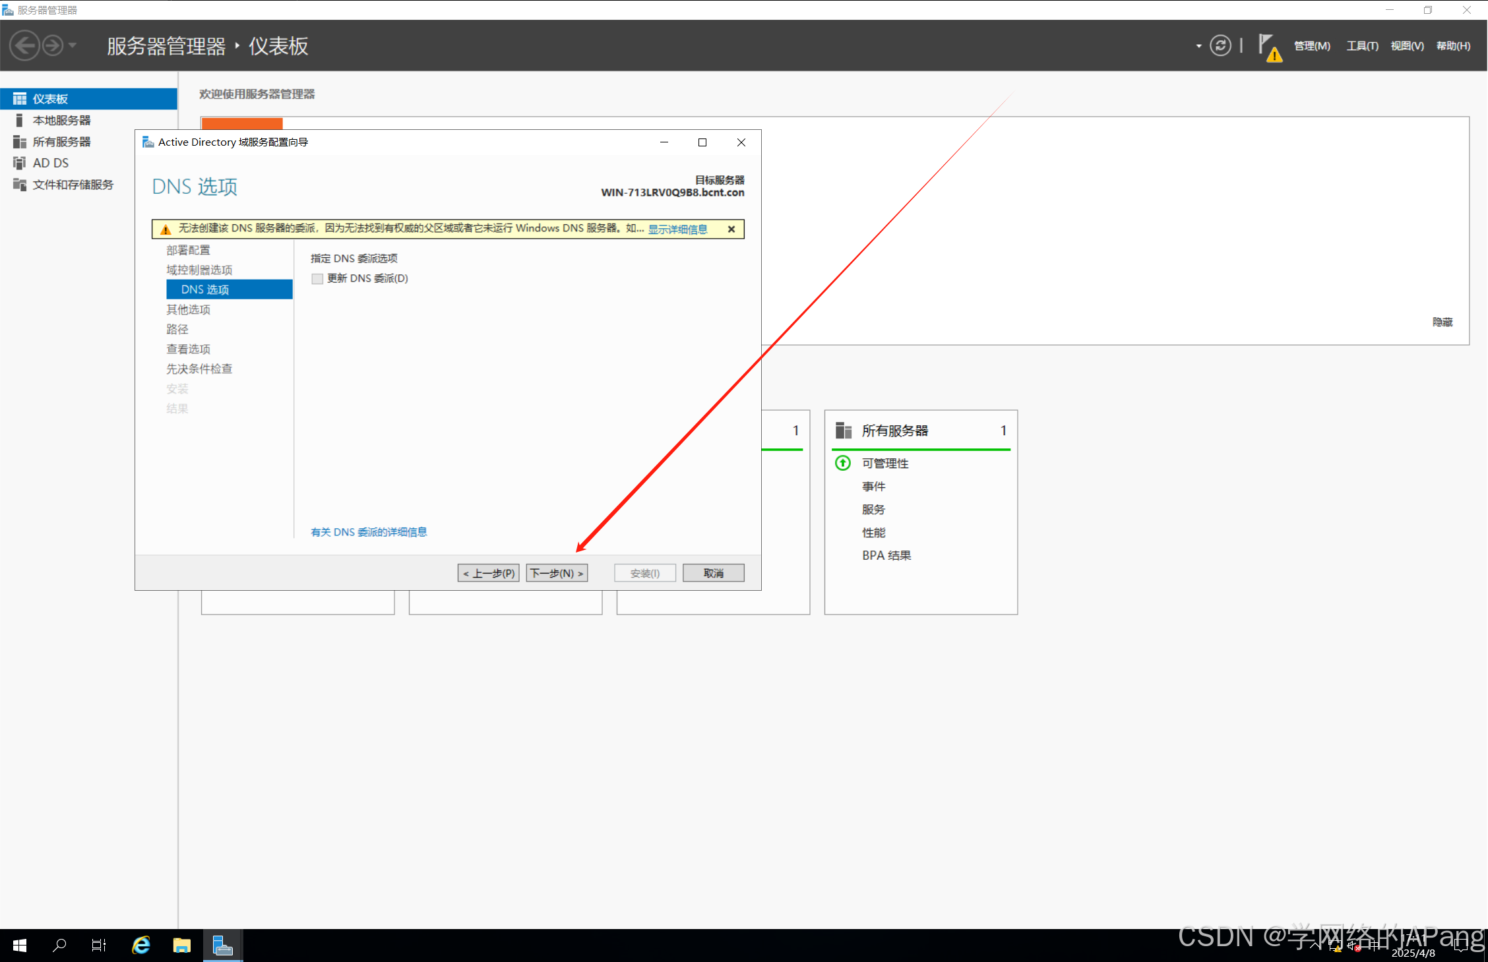Open the 管理(M) menu

tap(1312, 46)
